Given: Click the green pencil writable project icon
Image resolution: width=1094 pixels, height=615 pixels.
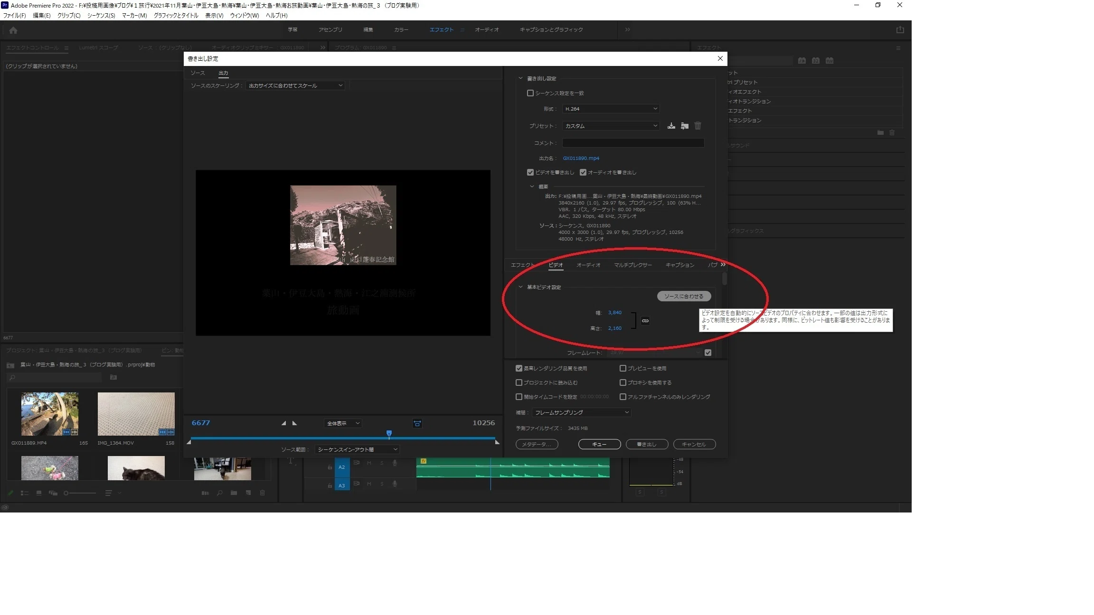Looking at the screenshot, I should (10, 493).
